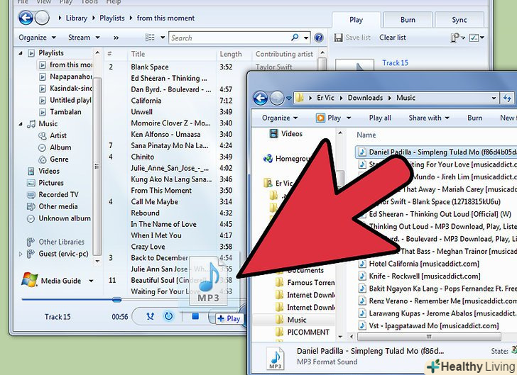The width and height of the screenshot is (517, 375).
Task: Switch to the Burn tab
Action: pyautogui.click(x=408, y=20)
